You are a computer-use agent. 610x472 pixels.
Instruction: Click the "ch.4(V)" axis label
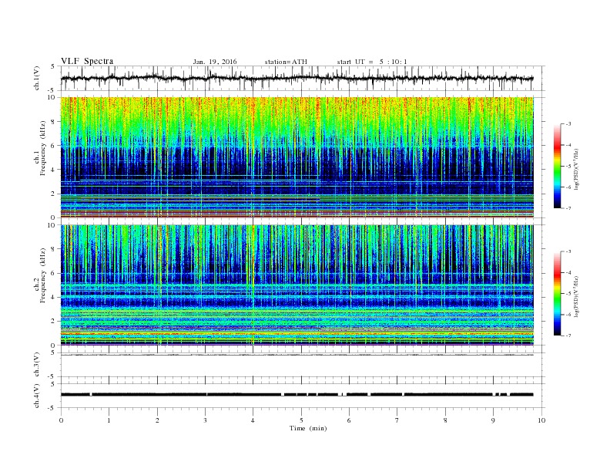pos(37,396)
